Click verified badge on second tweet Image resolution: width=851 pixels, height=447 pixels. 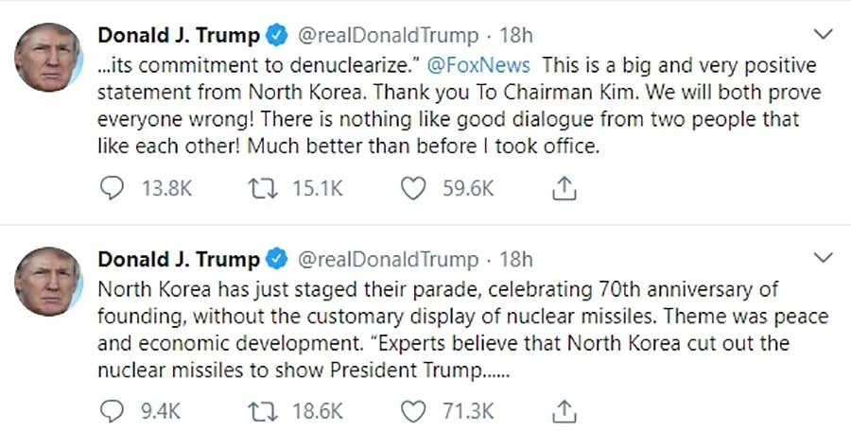click(x=276, y=259)
